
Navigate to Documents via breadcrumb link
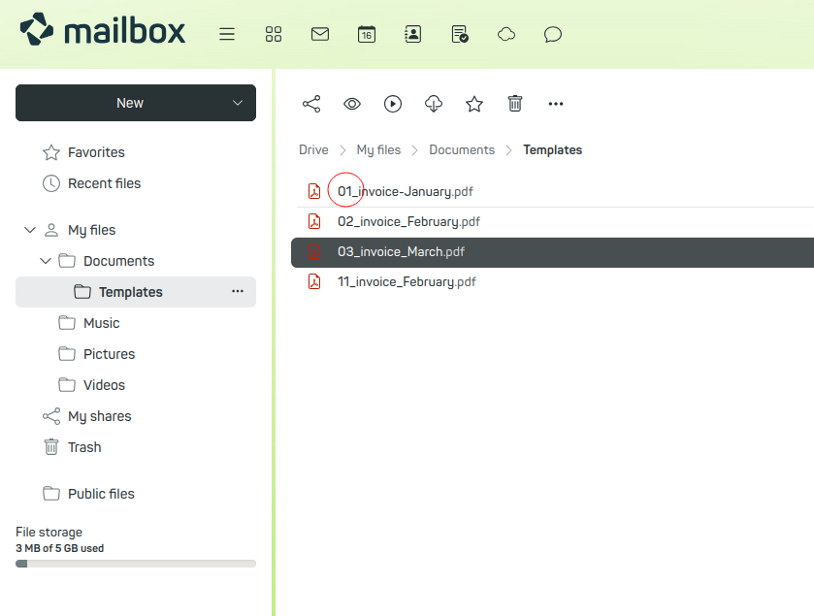pos(462,149)
